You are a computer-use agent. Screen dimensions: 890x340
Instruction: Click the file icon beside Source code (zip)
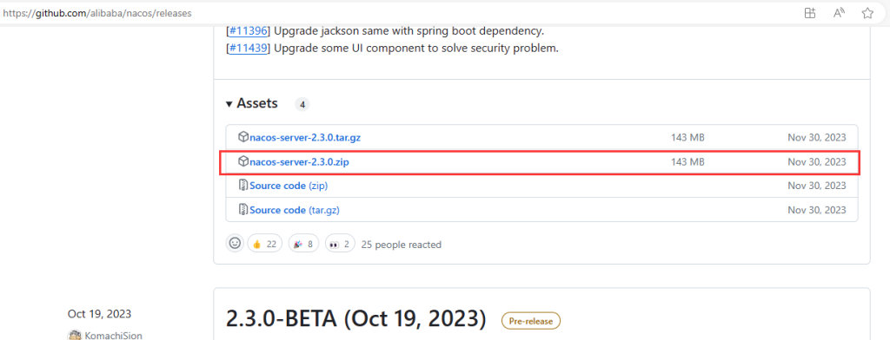pyautogui.click(x=243, y=186)
